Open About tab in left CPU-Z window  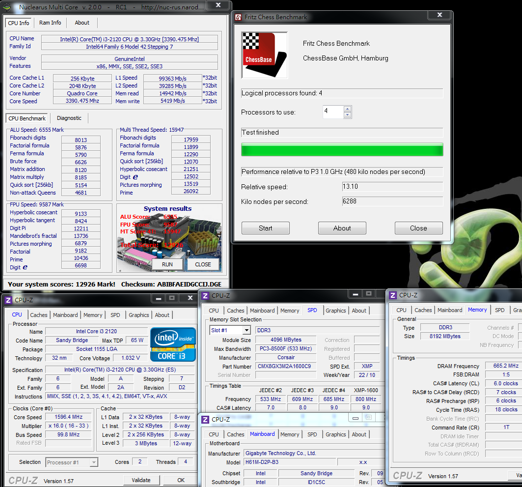pos(162,315)
